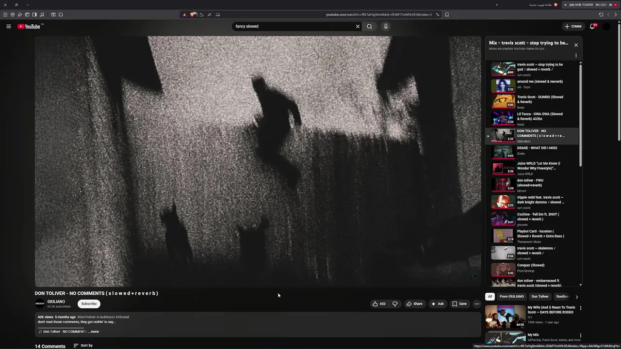The height and width of the screenshot is (349, 621).
Task: Click the Brave VPN shield icon
Action: [13, 15]
